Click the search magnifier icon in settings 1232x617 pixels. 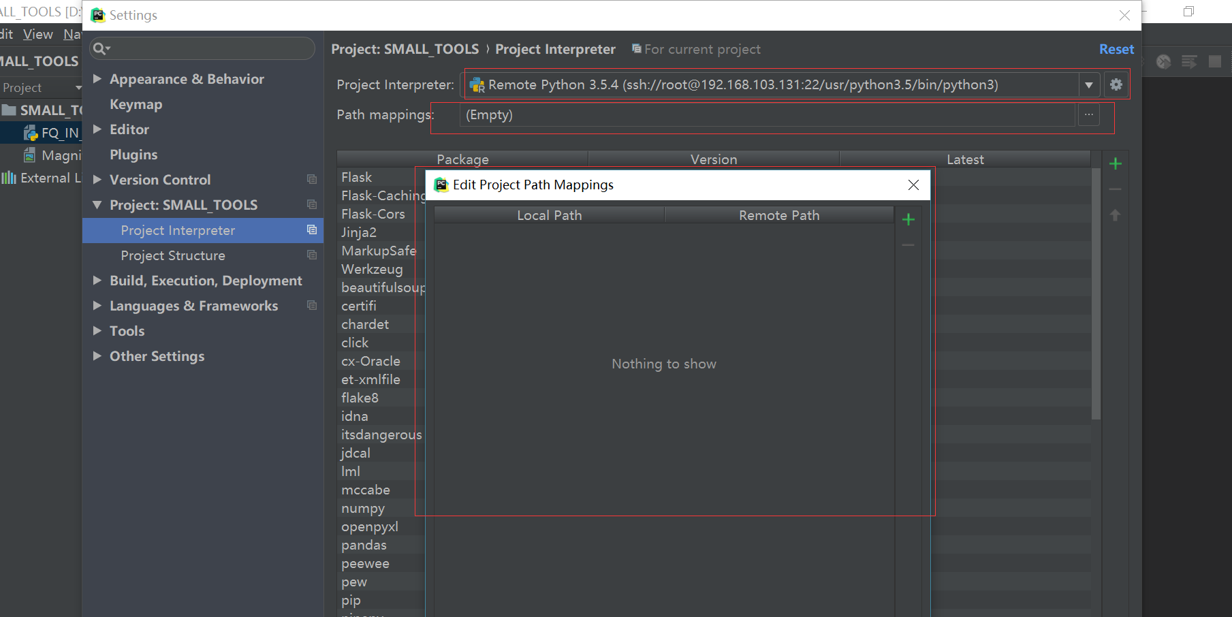[101, 48]
